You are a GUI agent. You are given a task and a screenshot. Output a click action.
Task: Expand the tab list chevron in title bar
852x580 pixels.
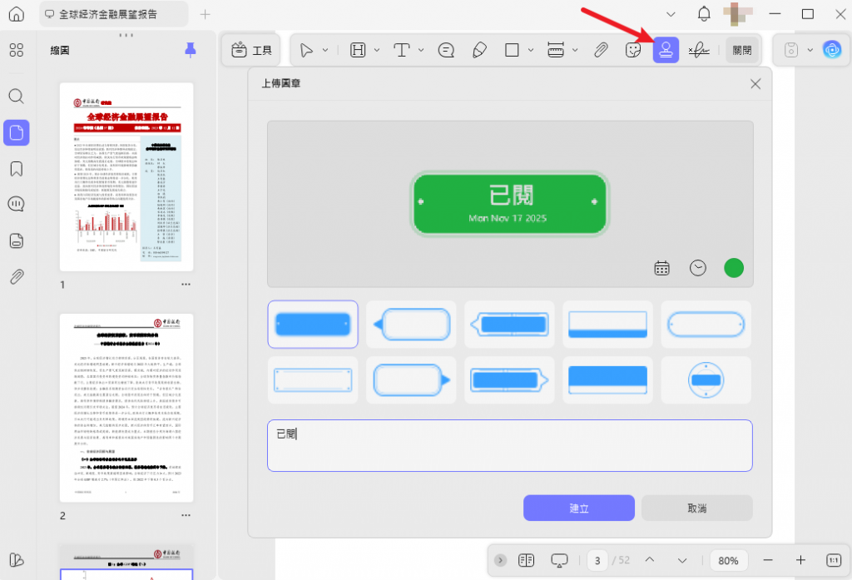click(x=671, y=14)
